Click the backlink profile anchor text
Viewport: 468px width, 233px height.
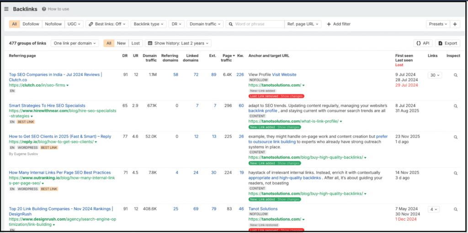(x=263, y=111)
